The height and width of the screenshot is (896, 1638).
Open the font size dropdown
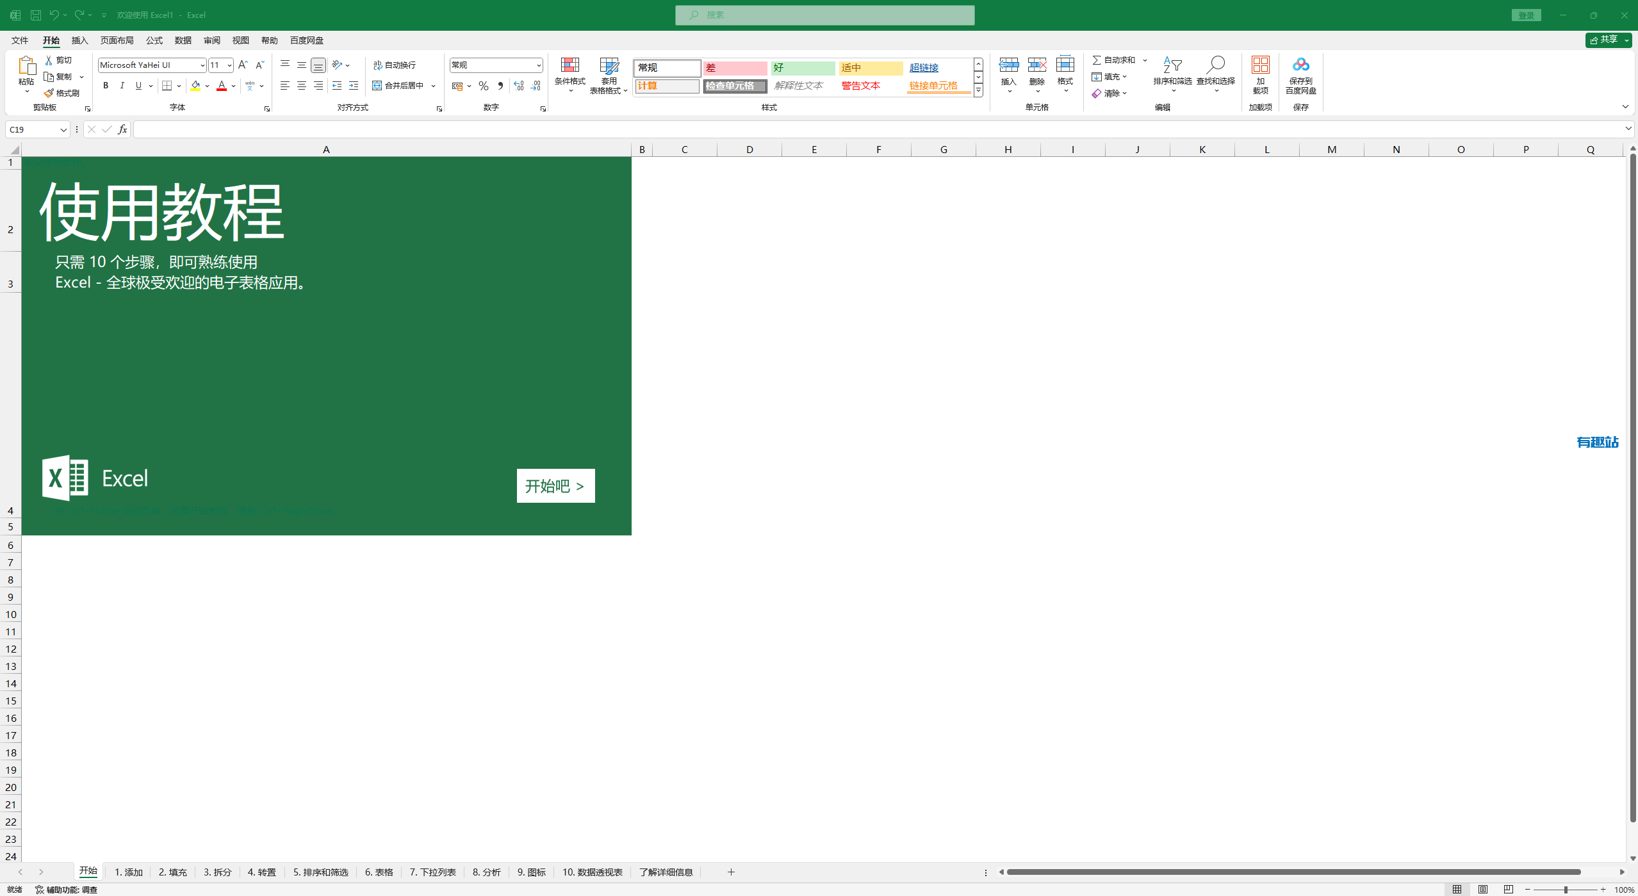pyautogui.click(x=229, y=65)
